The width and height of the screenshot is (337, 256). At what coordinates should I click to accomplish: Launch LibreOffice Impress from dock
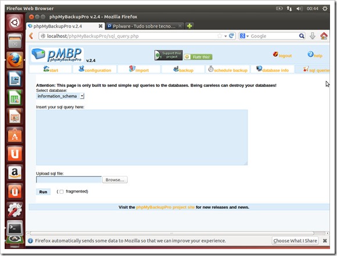[x=15, y=116]
